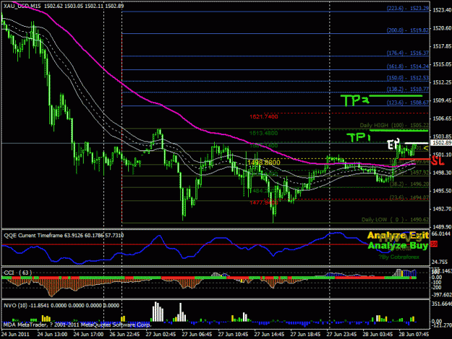Click 1509.45 on the price scale
The width and height of the screenshot is (452, 339).
[x=442, y=100]
